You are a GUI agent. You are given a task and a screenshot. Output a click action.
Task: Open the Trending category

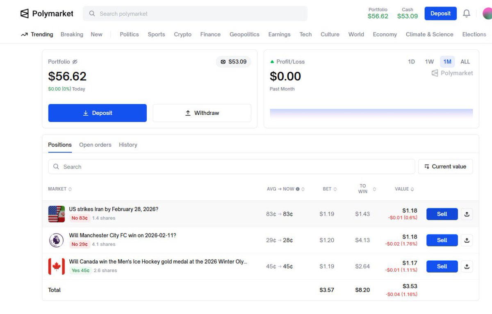tap(37, 34)
